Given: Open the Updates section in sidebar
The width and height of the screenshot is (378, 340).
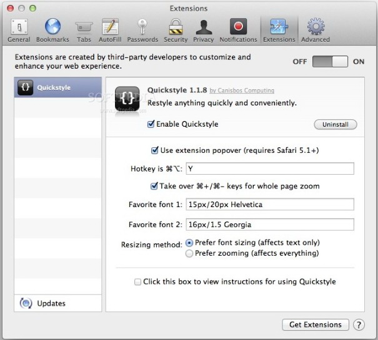Looking at the screenshot, I should point(58,303).
